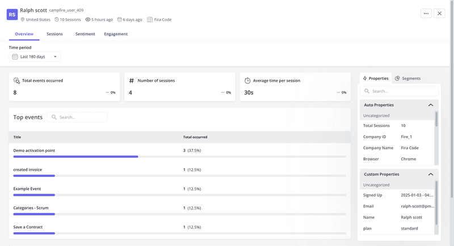The height and width of the screenshot is (246, 454).
Task: Close the user profile panel
Action: tap(439, 14)
